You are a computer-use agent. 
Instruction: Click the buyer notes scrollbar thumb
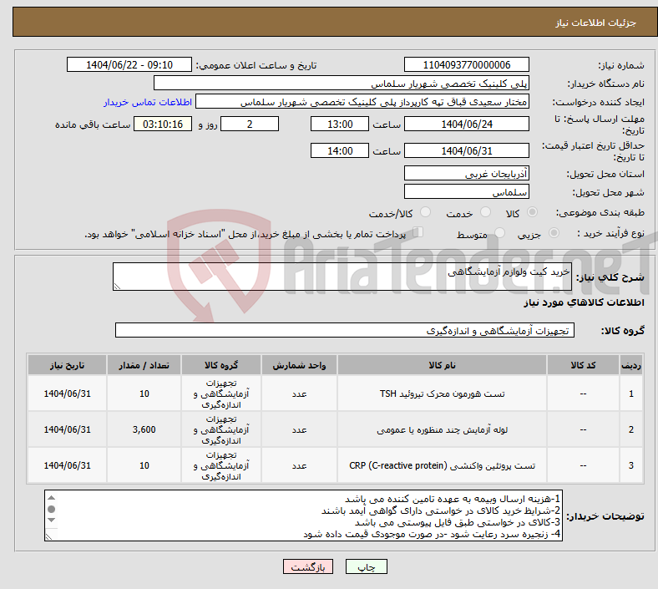coord(51,509)
